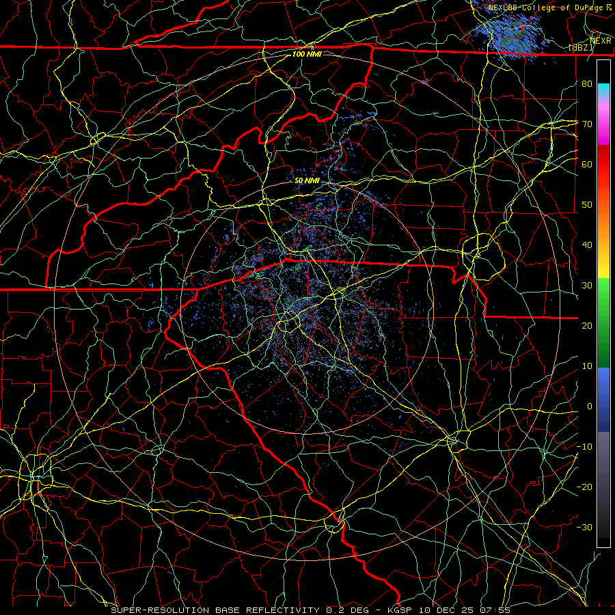Click the SUPER-RESOLUTION BASE REFLECTIVITY caption text
Viewport: 615px width, 615px height.
[215, 610]
